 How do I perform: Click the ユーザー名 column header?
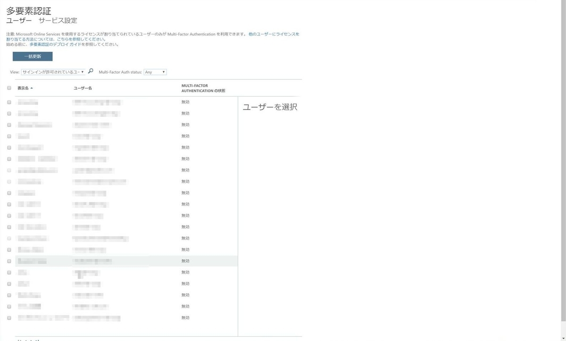click(82, 88)
